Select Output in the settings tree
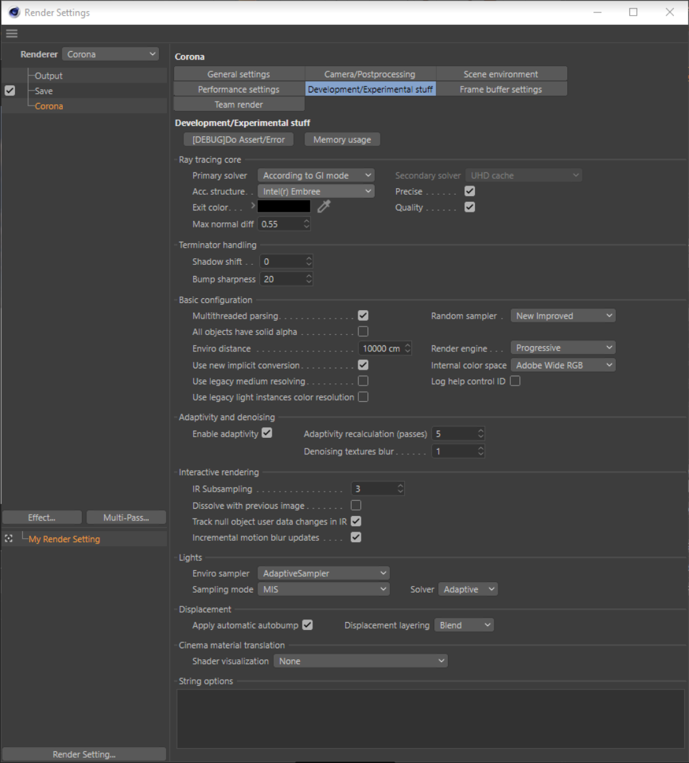 [x=48, y=75]
